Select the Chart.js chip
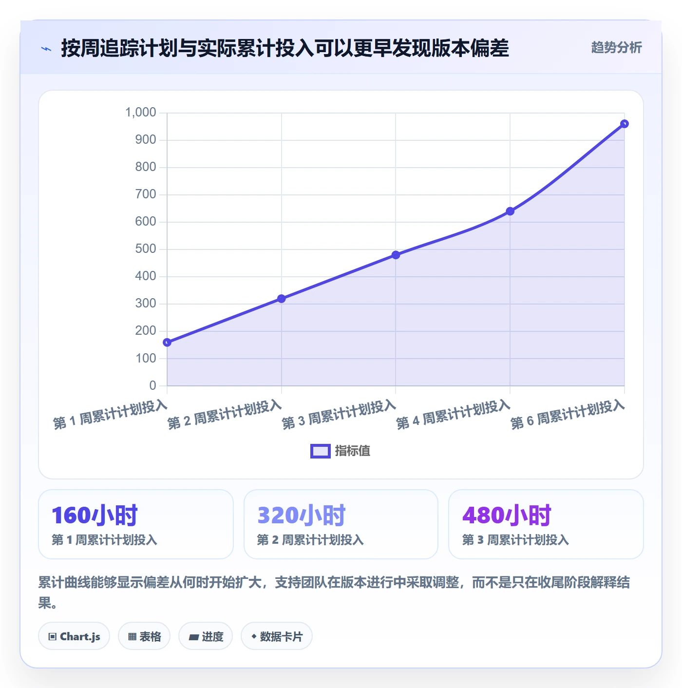Image resolution: width=682 pixels, height=688 pixels. (x=74, y=636)
